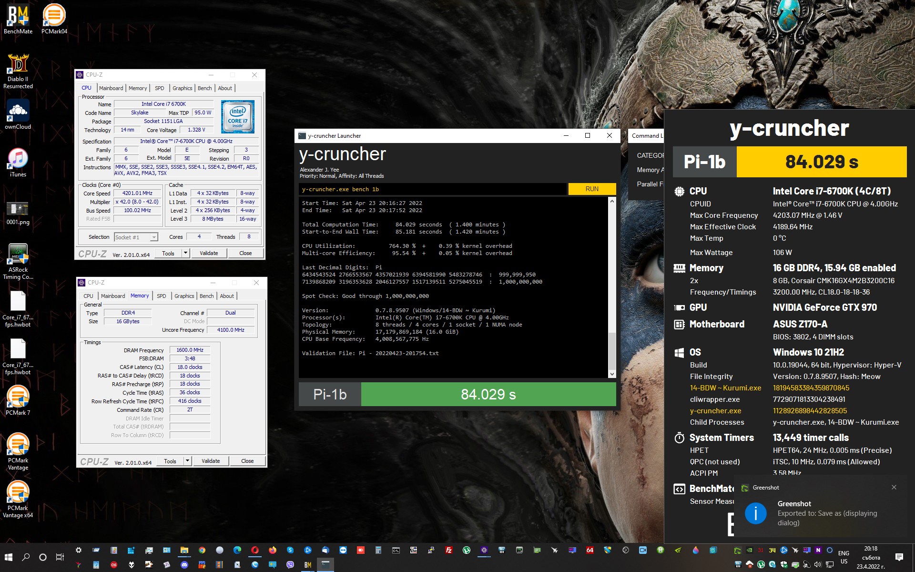Click the CPU chip icon in BenchMate panel
Image resolution: width=915 pixels, height=572 pixels.
(679, 191)
